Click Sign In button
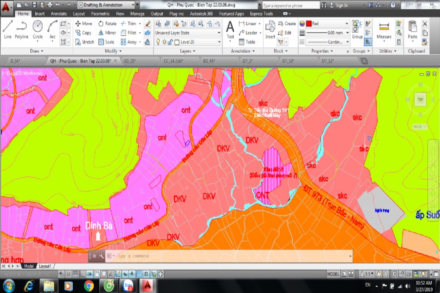This screenshot has width=440, height=293. 339,5
